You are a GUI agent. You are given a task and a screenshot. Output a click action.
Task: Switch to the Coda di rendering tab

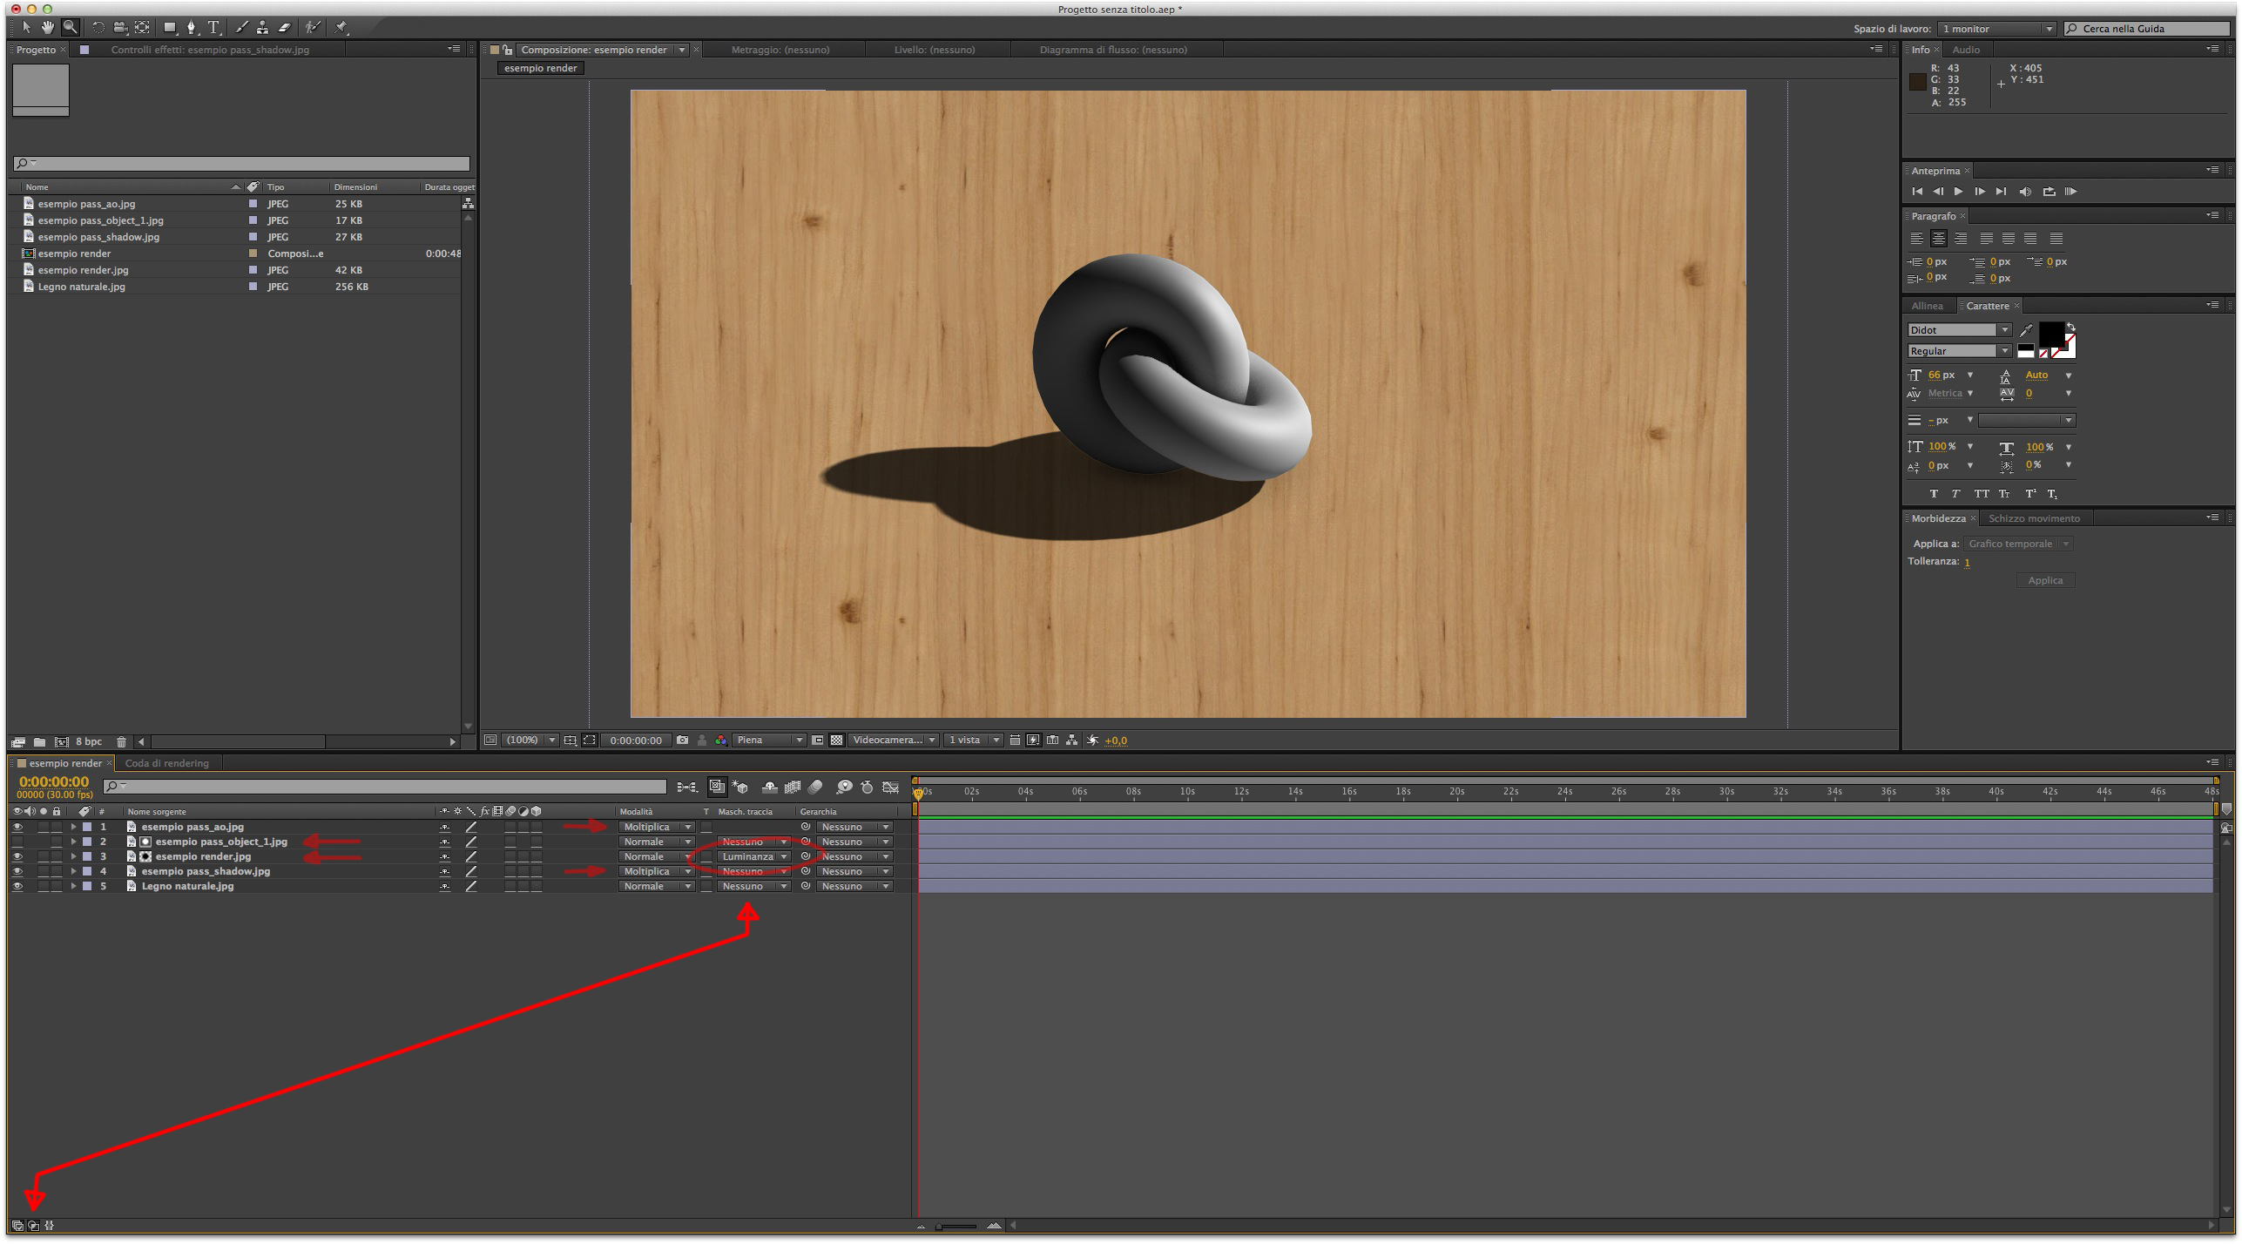(x=166, y=764)
